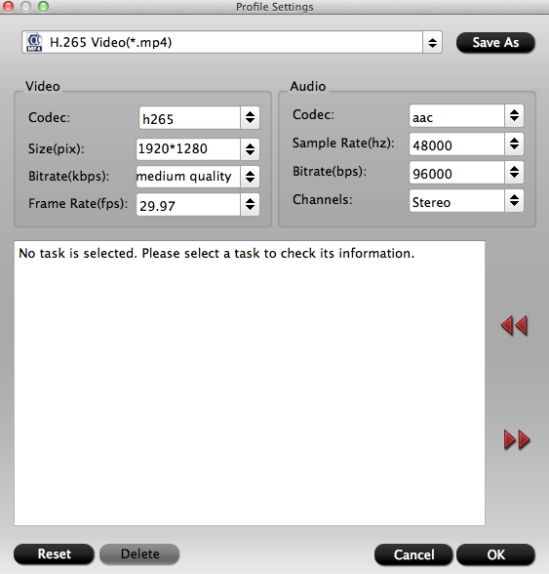Click the Size(pix) value field

point(188,149)
